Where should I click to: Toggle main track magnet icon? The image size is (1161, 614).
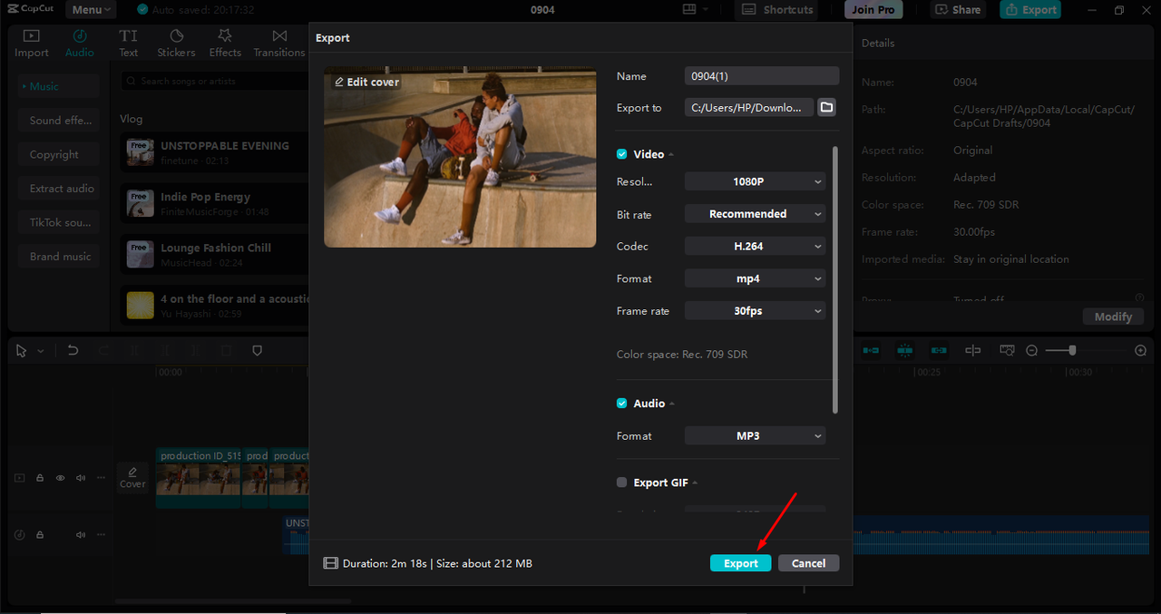click(871, 350)
